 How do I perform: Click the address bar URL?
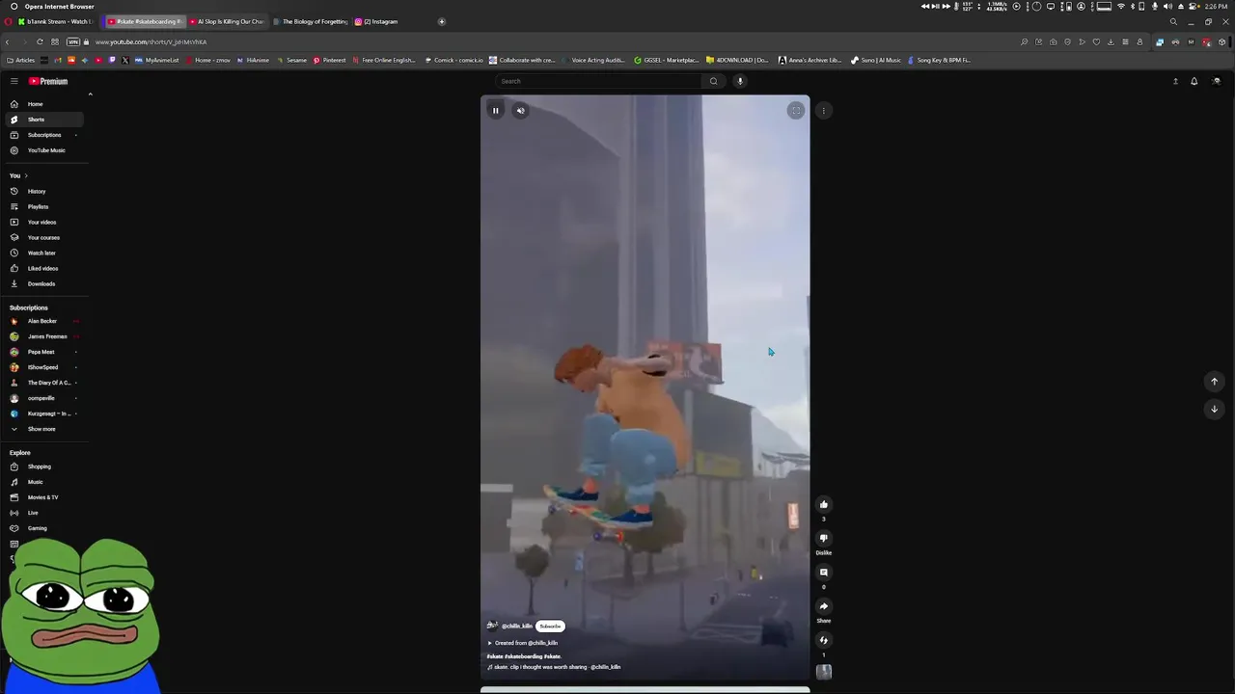click(x=151, y=42)
